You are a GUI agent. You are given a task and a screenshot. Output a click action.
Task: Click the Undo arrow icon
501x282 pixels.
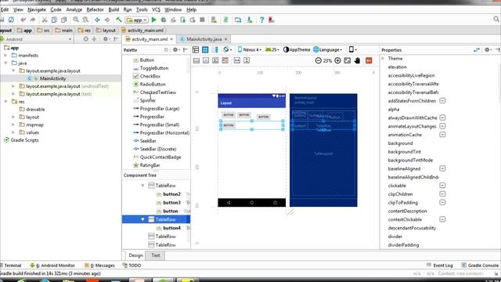(23, 20)
